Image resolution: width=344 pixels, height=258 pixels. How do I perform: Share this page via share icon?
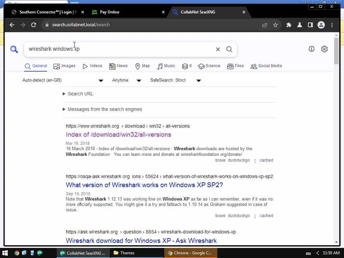click(265, 25)
